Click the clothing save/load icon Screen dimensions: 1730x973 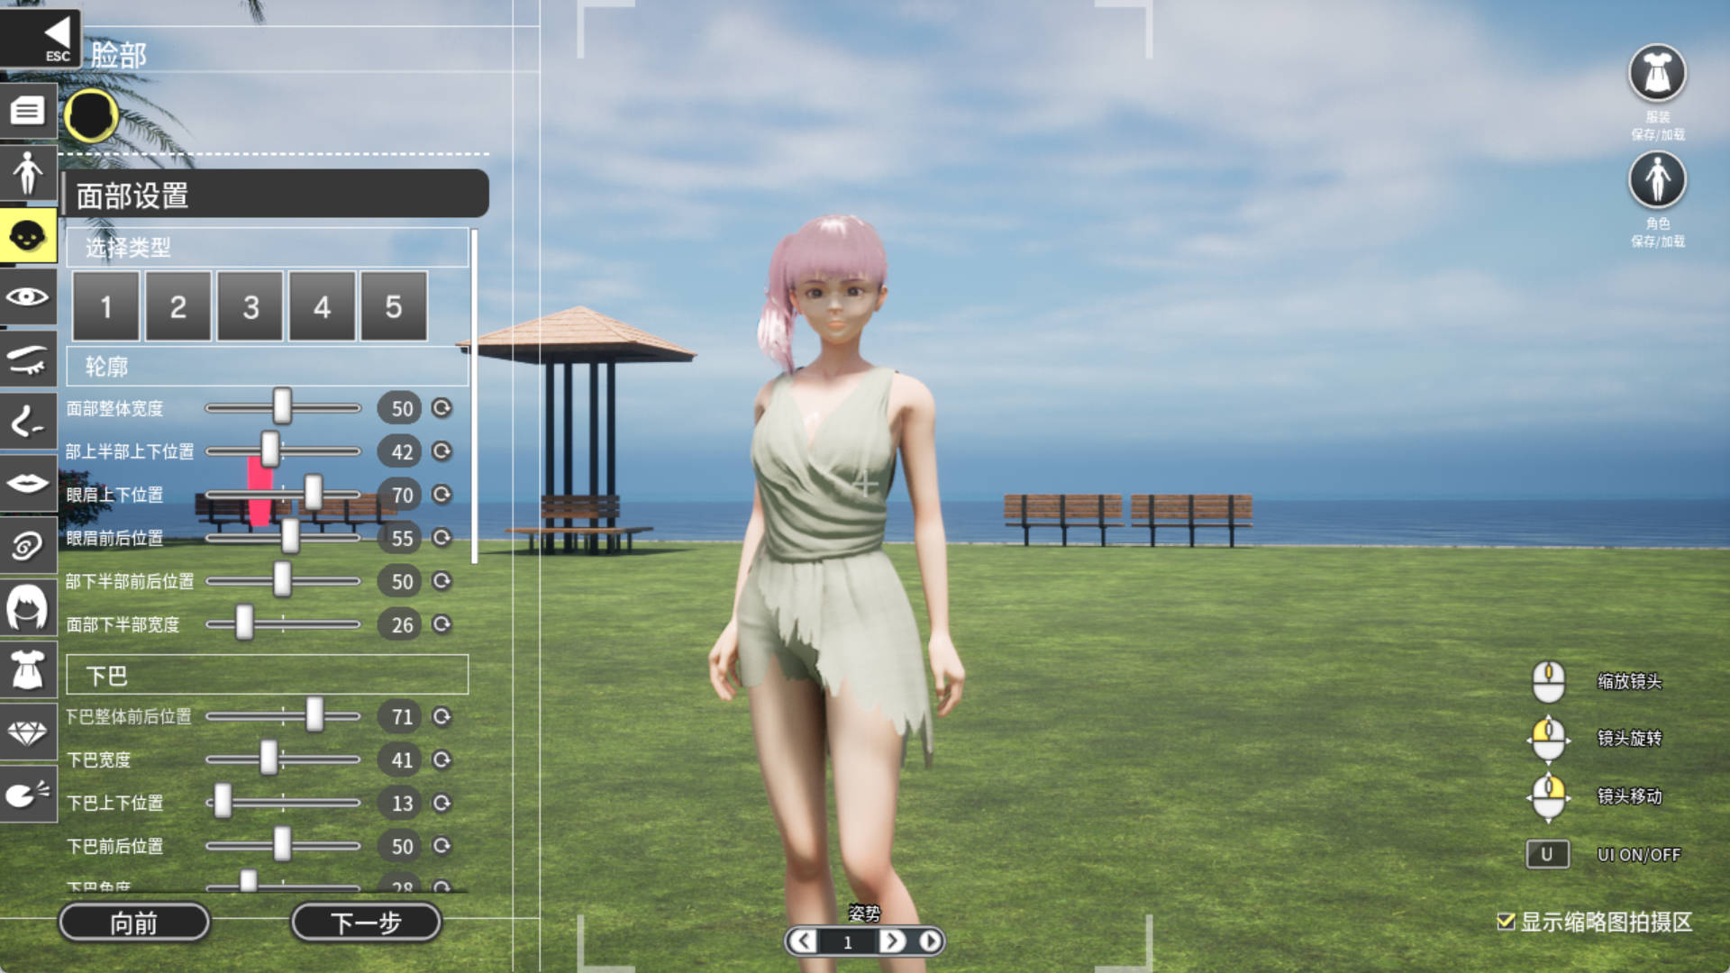(x=1656, y=74)
